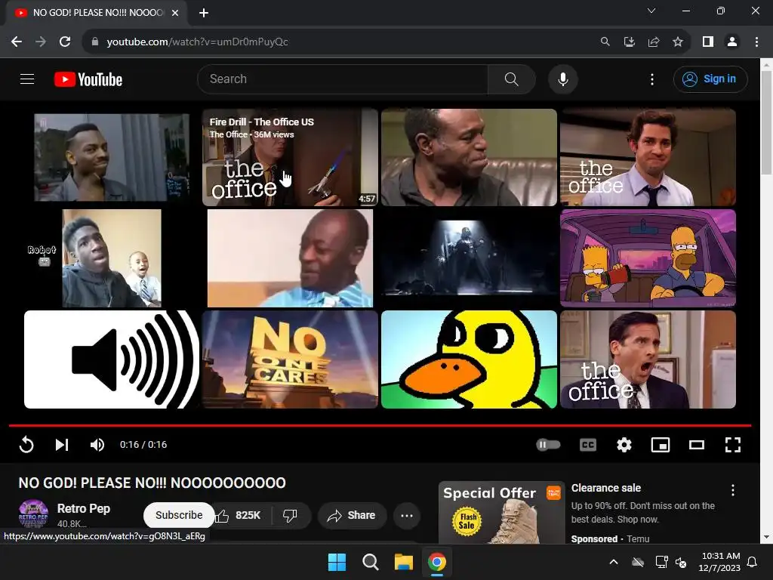This screenshot has height=580, width=773.
Task: Mute the video volume
Action: click(x=97, y=445)
